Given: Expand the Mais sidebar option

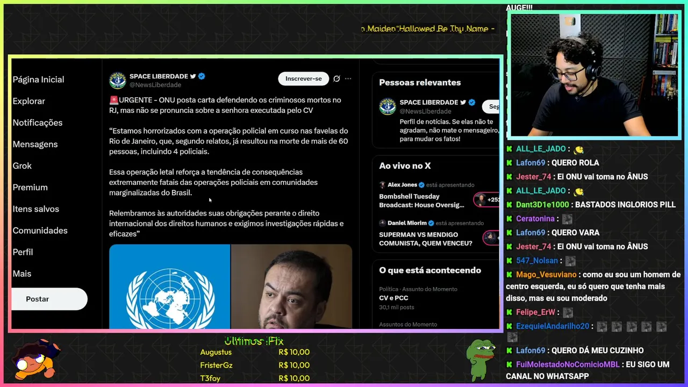Looking at the screenshot, I should tap(21, 273).
